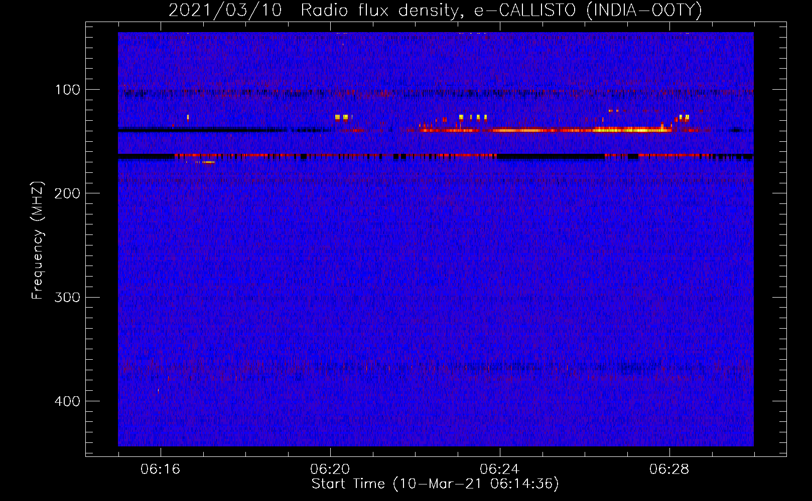
Task: Click the "Start Time (10-Mar-21 06:14:36)" x-axis label
Action: [x=435, y=484]
